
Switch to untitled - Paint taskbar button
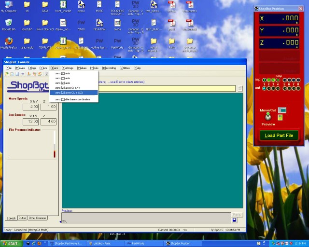click(105, 244)
